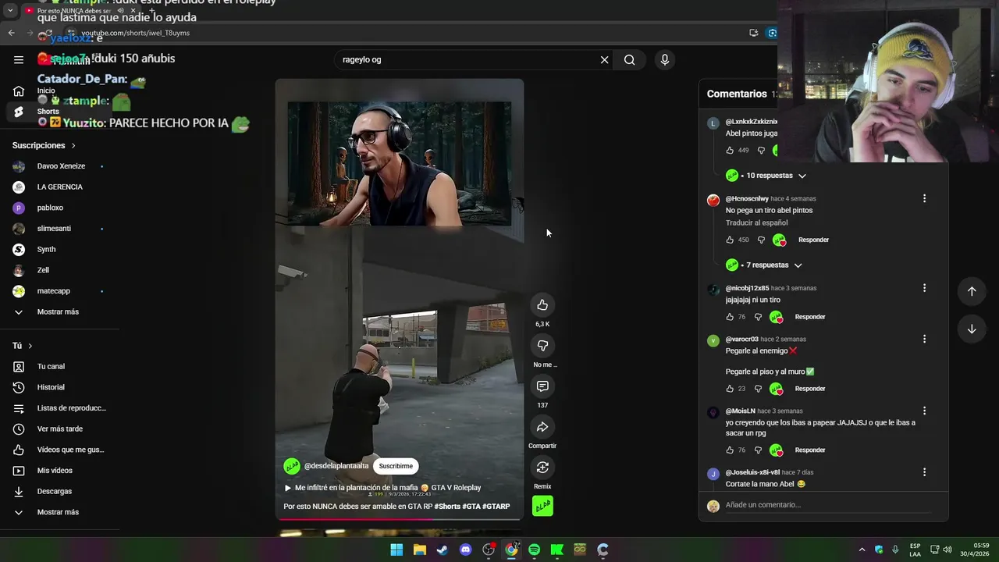
Task: Open the green audio source thumbnail below Remix
Action: click(x=542, y=506)
